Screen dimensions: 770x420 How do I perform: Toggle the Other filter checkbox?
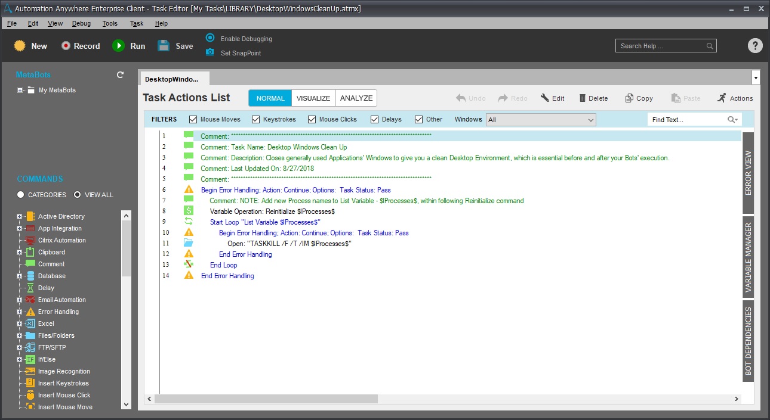pos(419,119)
